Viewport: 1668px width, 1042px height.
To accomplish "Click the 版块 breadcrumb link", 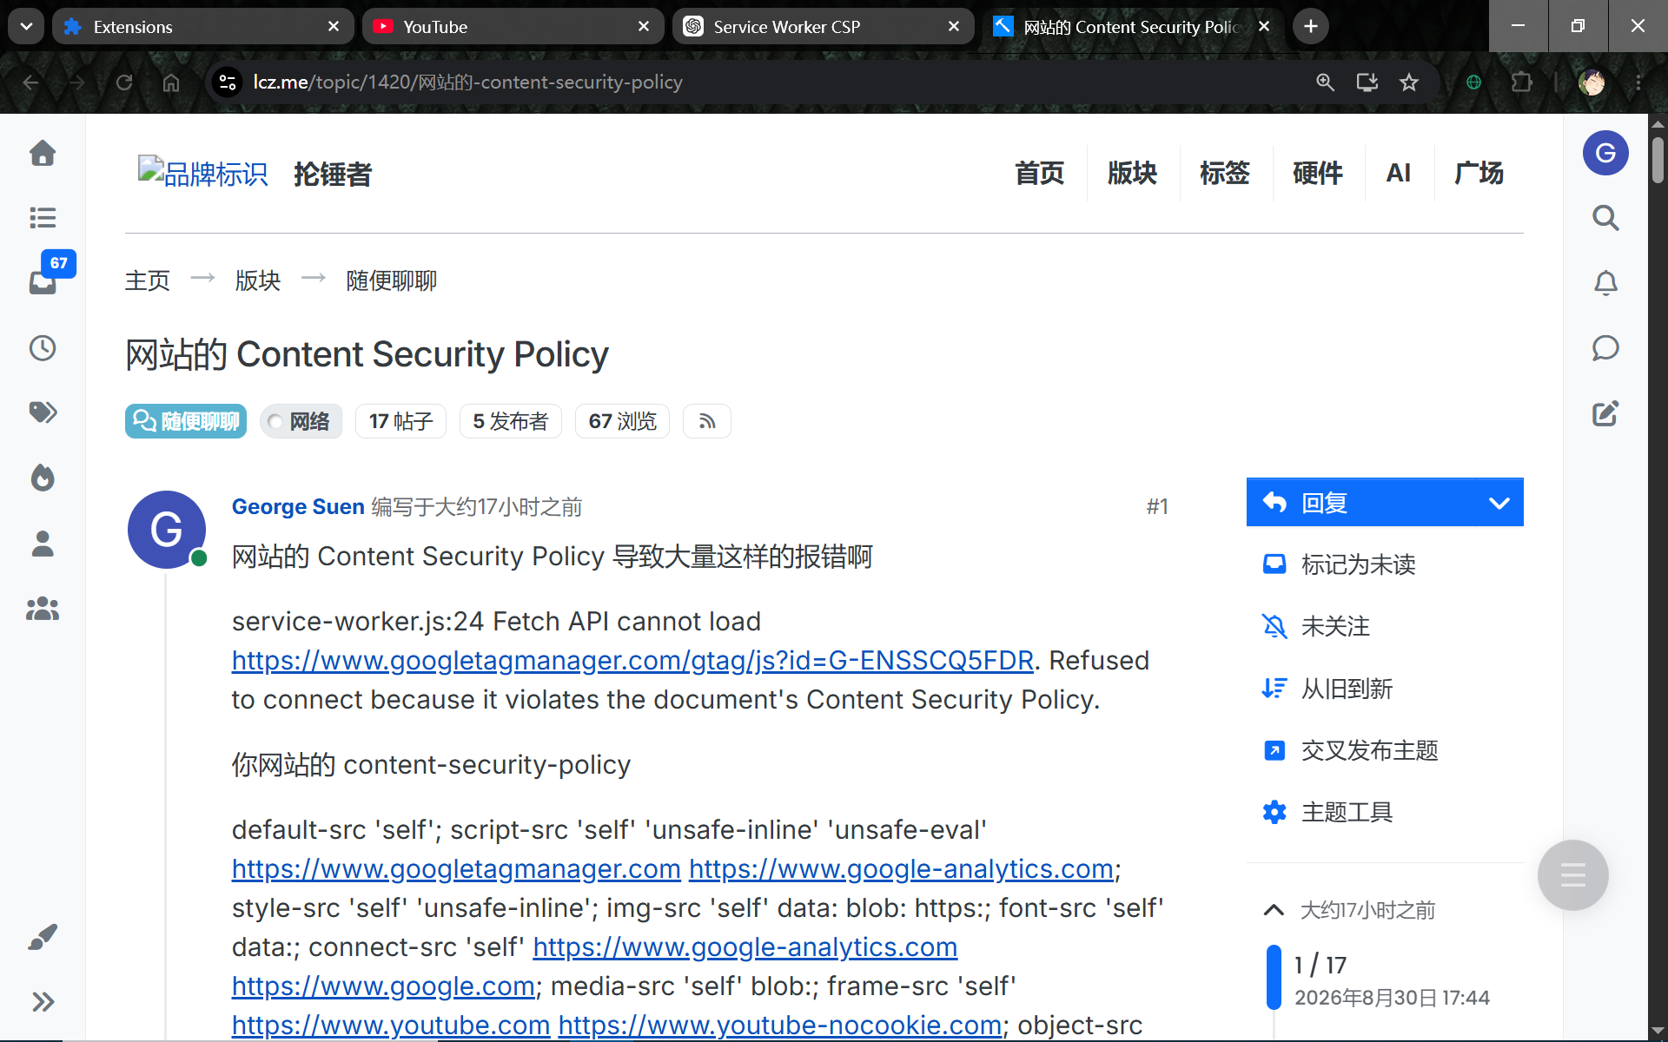I will pos(258,280).
